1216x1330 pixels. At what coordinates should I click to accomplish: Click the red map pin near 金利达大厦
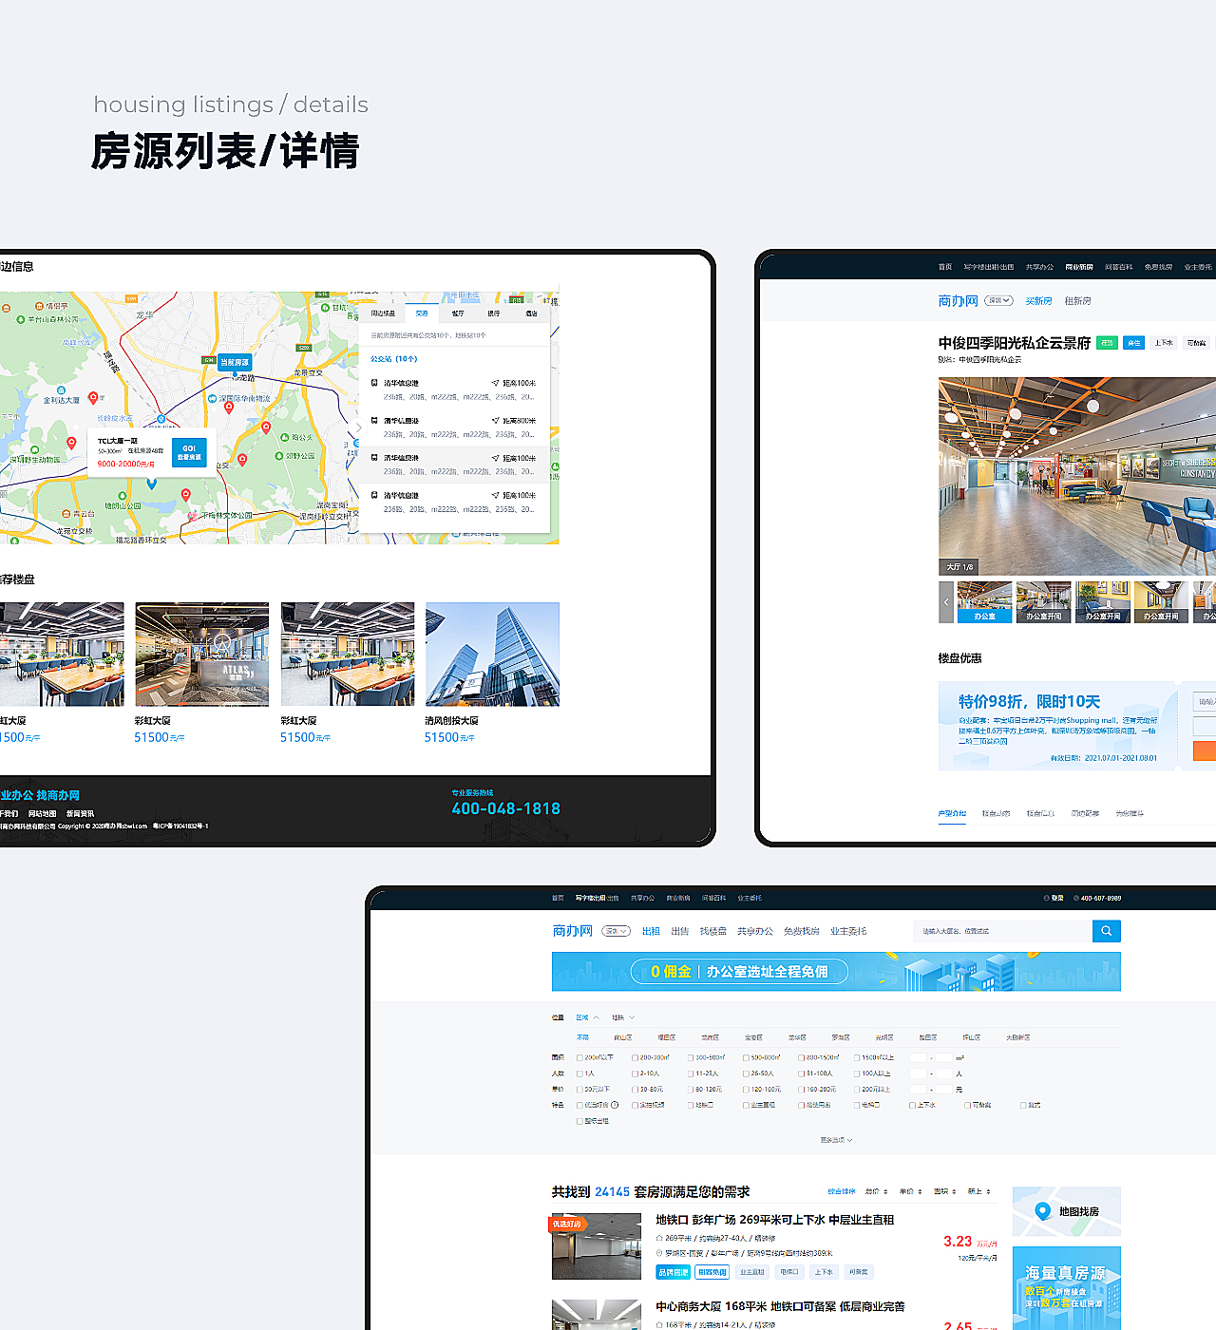tap(93, 398)
